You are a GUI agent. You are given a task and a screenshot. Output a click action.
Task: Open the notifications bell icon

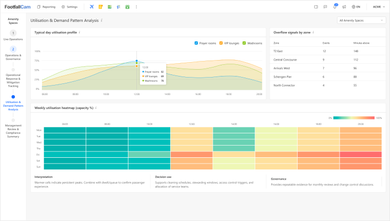pos(334,7)
